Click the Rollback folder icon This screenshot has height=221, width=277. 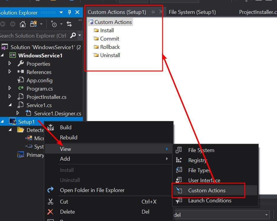[96, 47]
